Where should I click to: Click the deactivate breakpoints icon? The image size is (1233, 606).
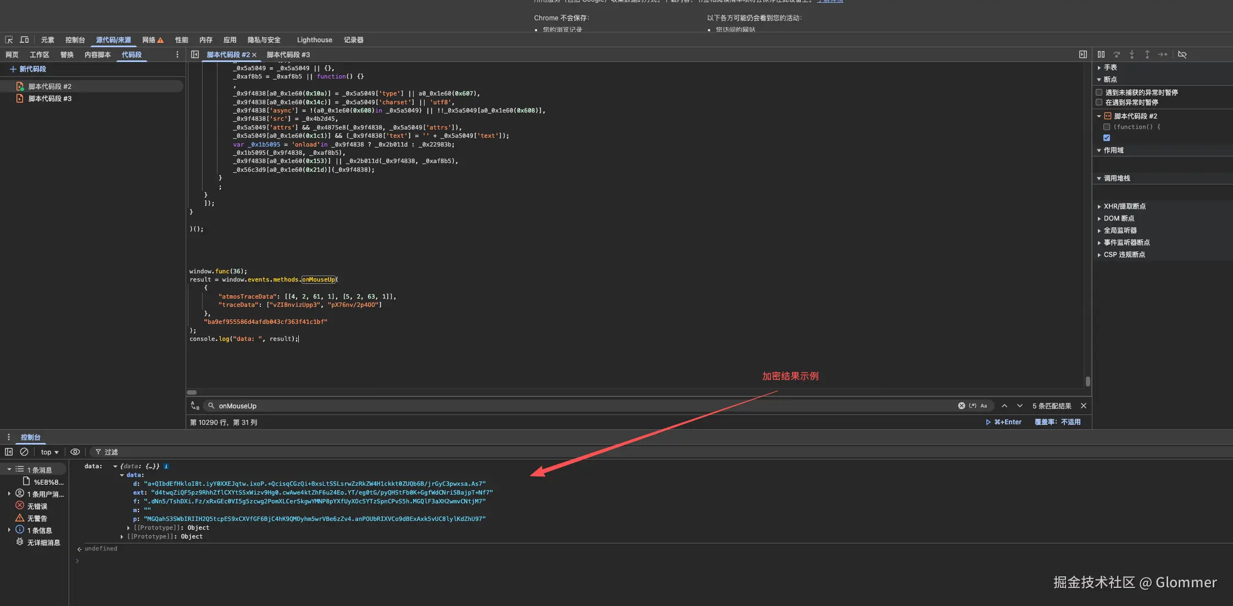[x=1182, y=54]
